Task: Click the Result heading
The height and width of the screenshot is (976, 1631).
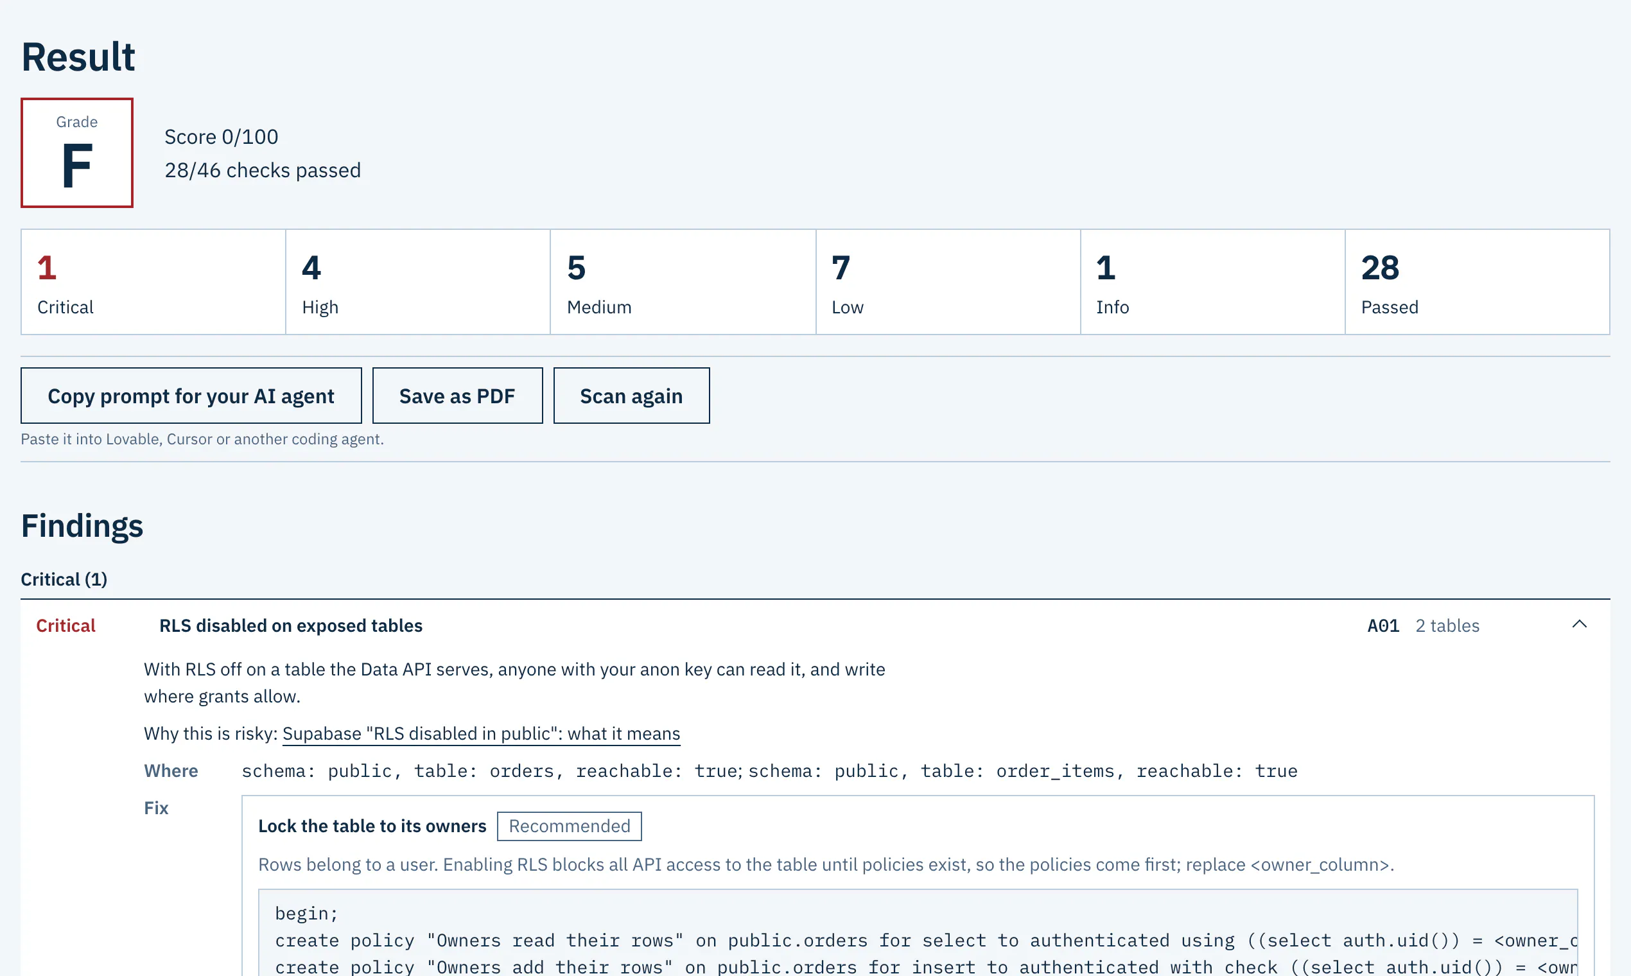Action: pyautogui.click(x=78, y=57)
